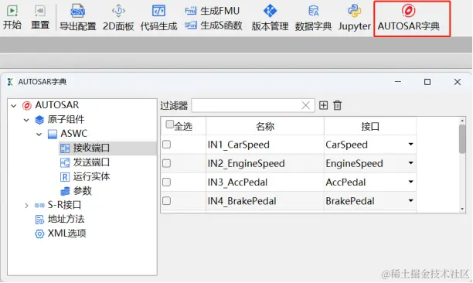Select 运行实体 in the tree

91,176
